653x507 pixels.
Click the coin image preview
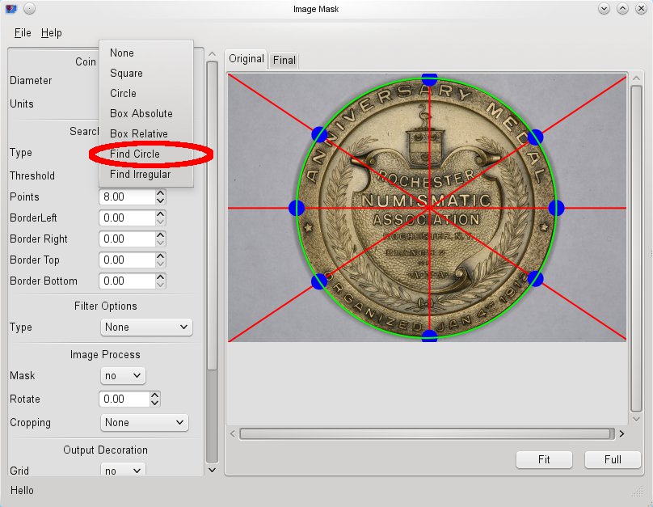pos(427,208)
